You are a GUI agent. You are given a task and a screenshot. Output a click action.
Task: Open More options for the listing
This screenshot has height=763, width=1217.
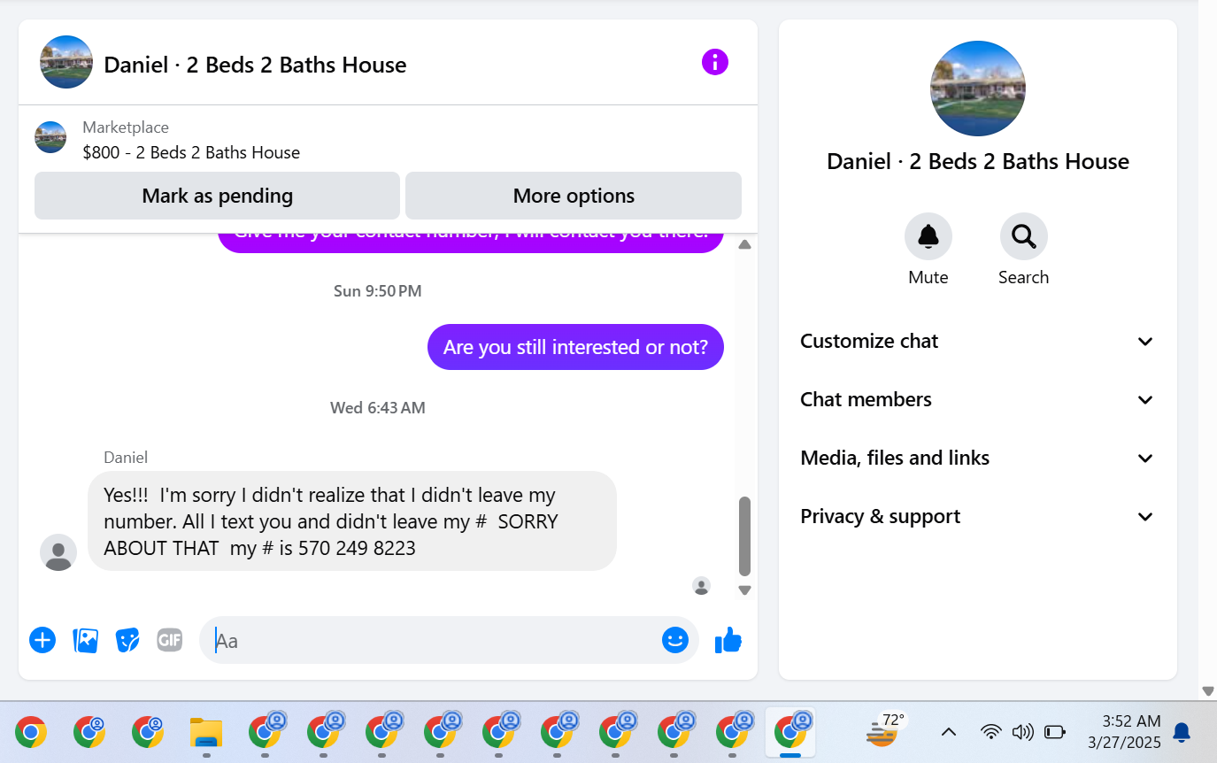(x=574, y=196)
